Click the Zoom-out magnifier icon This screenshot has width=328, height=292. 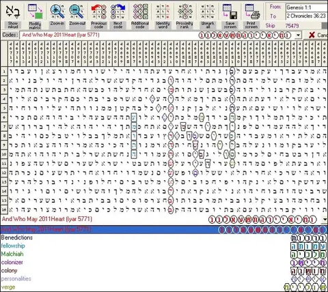pyautogui.click(x=77, y=12)
